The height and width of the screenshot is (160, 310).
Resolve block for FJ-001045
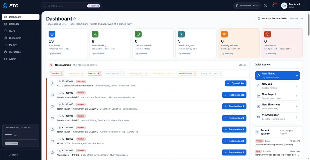234,129
